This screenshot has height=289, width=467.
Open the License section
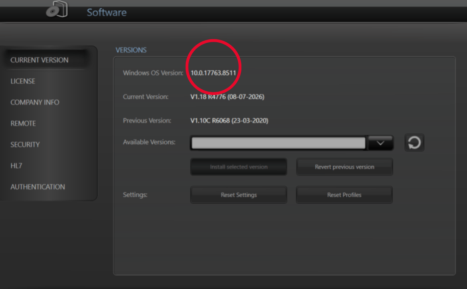tap(23, 81)
